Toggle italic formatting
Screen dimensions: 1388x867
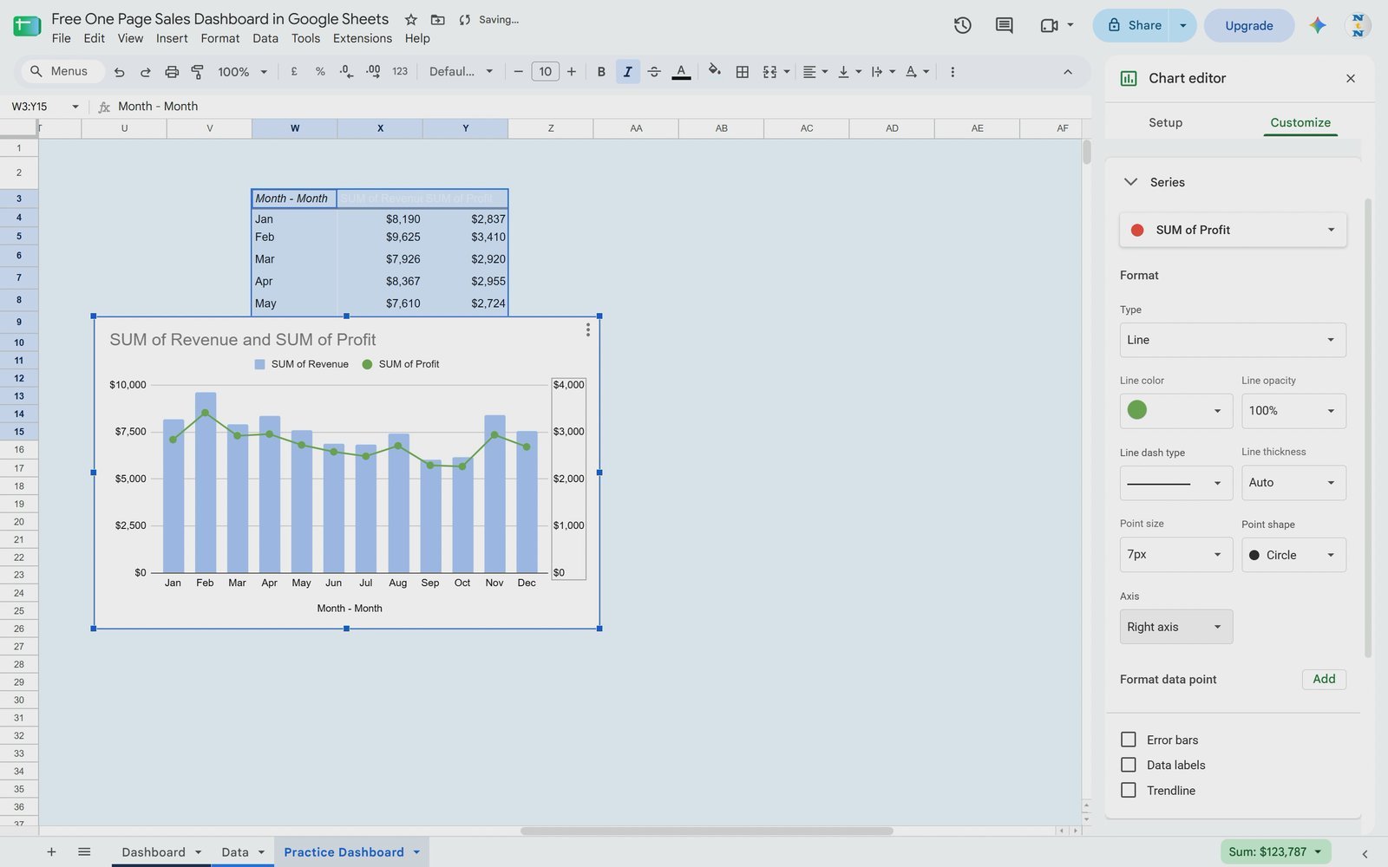click(627, 72)
